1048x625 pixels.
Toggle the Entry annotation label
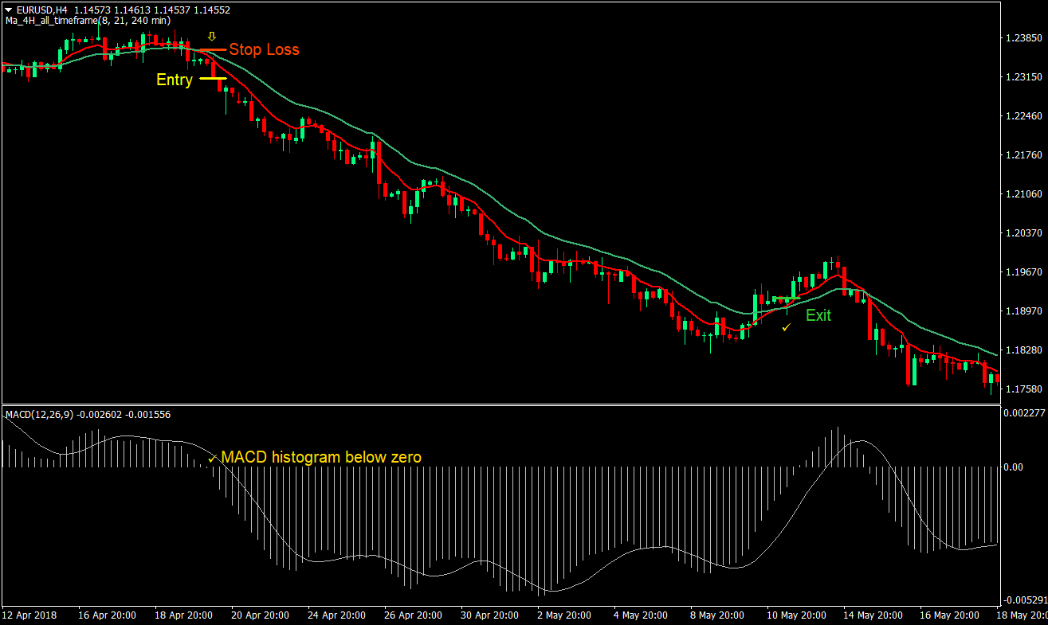[x=174, y=80]
